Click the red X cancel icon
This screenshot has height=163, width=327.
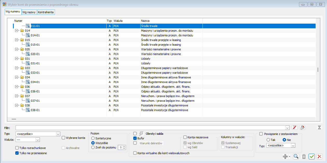point(319,157)
